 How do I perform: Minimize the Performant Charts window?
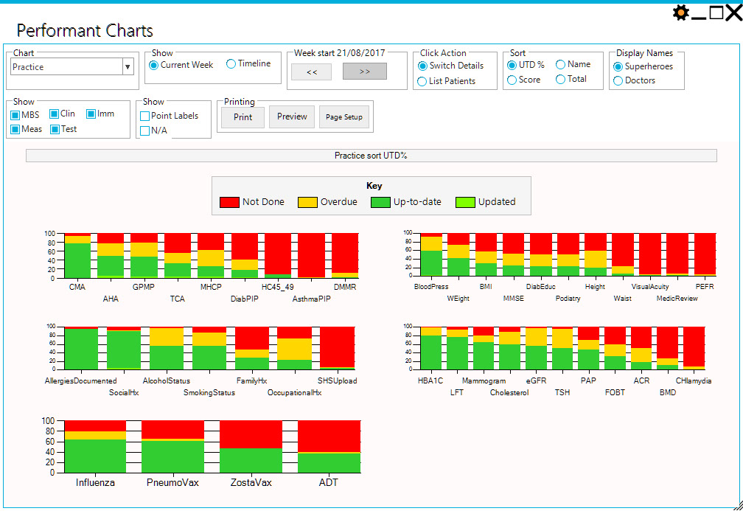click(x=699, y=13)
